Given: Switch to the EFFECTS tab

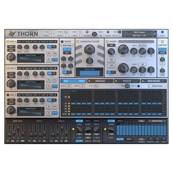Looking at the screenshot, I should (x=127, y=81).
